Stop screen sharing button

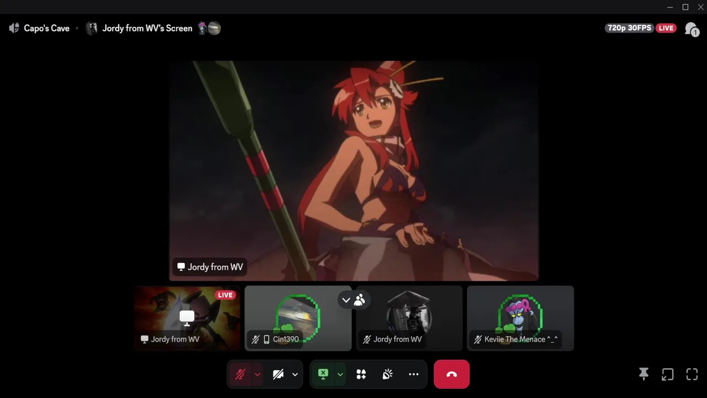coord(323,374)
